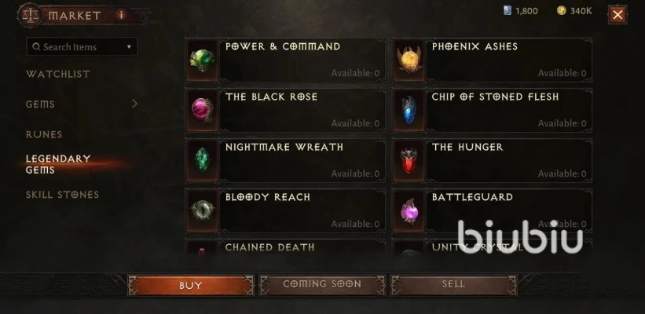Open the Watchlist section
Screen dimensions: 645x314
58,75
